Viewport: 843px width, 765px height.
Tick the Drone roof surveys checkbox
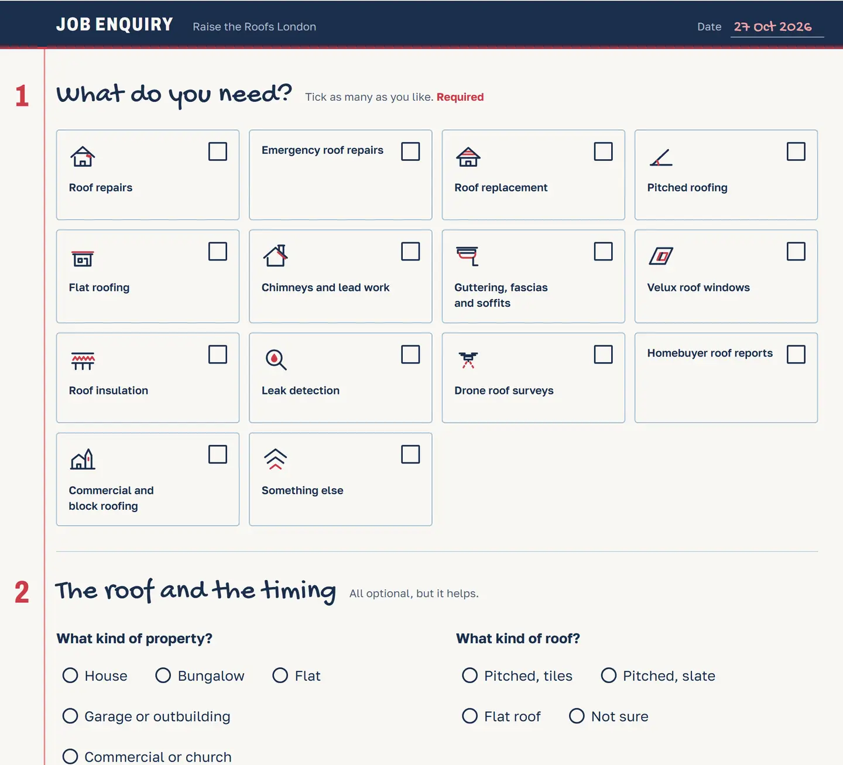point(604,355)
